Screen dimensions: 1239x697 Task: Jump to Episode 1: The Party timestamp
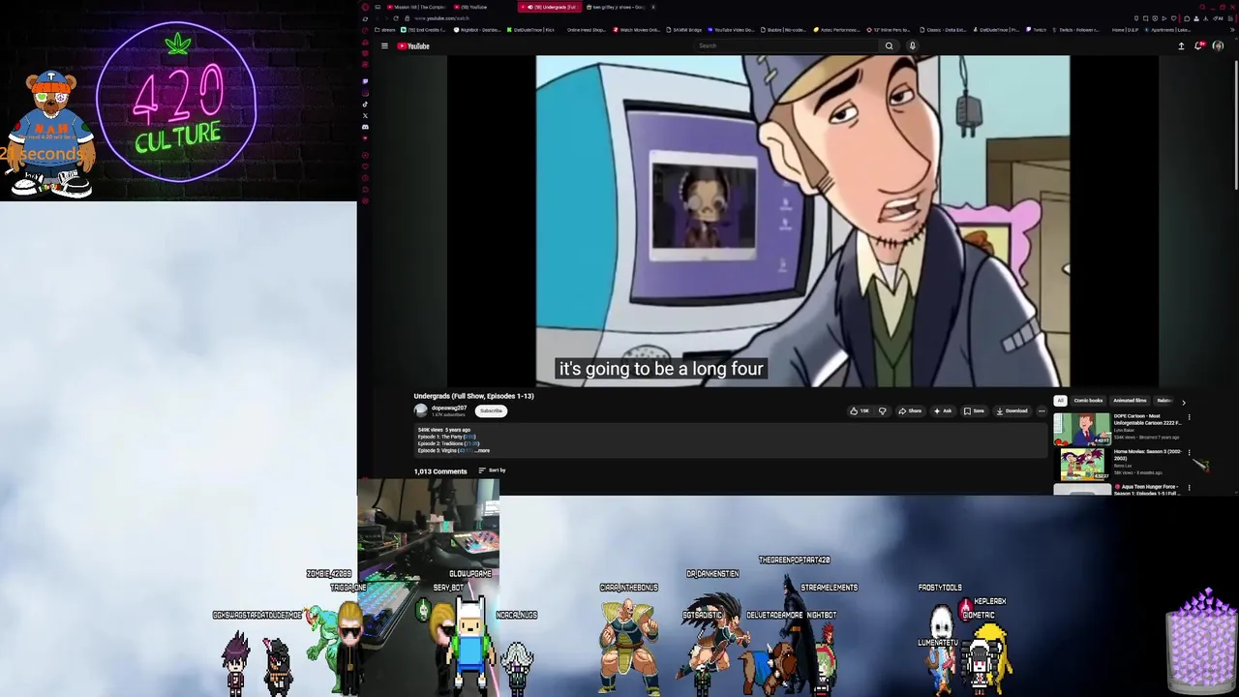469,437
